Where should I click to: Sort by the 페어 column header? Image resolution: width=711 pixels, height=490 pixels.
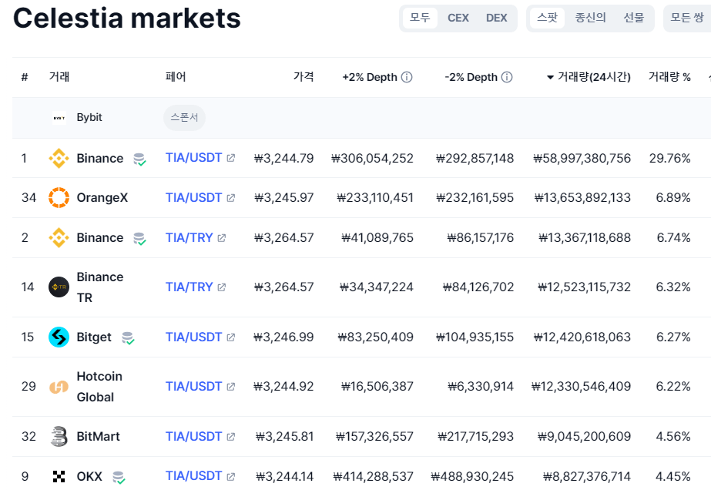[x=176, y=77]
